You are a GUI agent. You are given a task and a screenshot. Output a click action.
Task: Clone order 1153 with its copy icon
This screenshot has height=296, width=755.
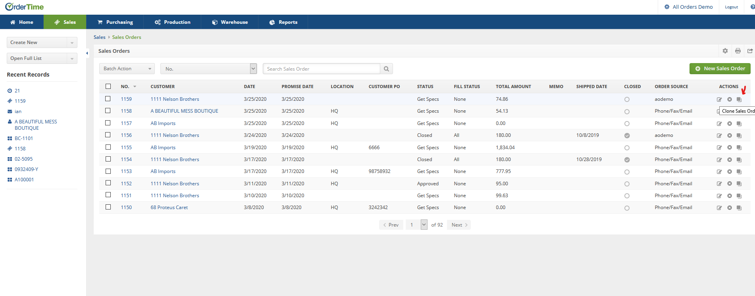(x=739, y=172)
